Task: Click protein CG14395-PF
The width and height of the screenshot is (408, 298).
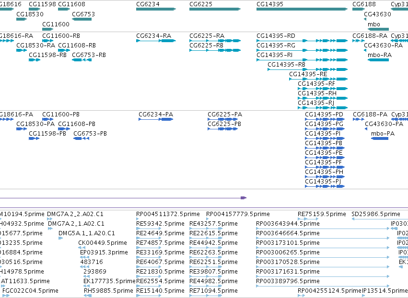Action: (x=325, y=167)
